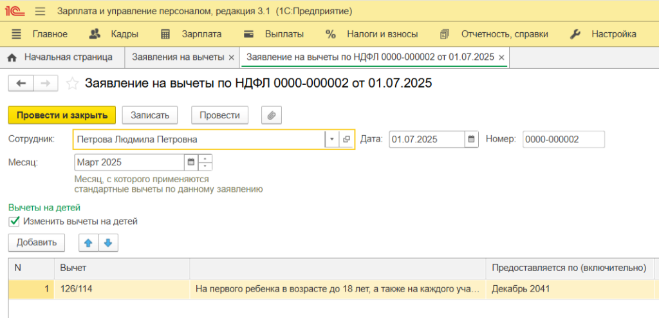Open the Налоги и взносы menu
This screenshot has height=318, width=659.
pyautogui.click(x=373, y=34)
